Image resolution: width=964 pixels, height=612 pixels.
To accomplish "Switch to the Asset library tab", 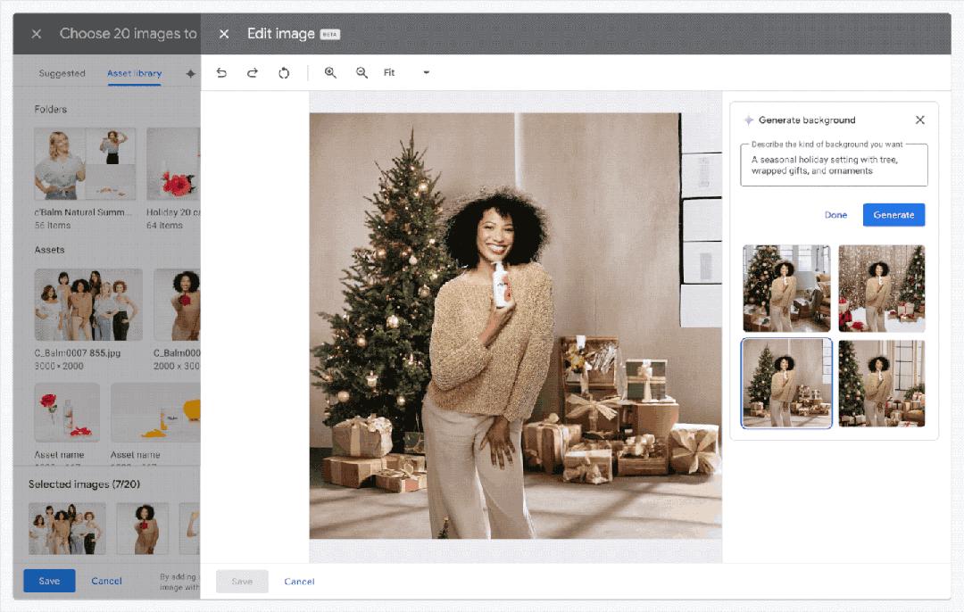I will click(x=134, y=73).
